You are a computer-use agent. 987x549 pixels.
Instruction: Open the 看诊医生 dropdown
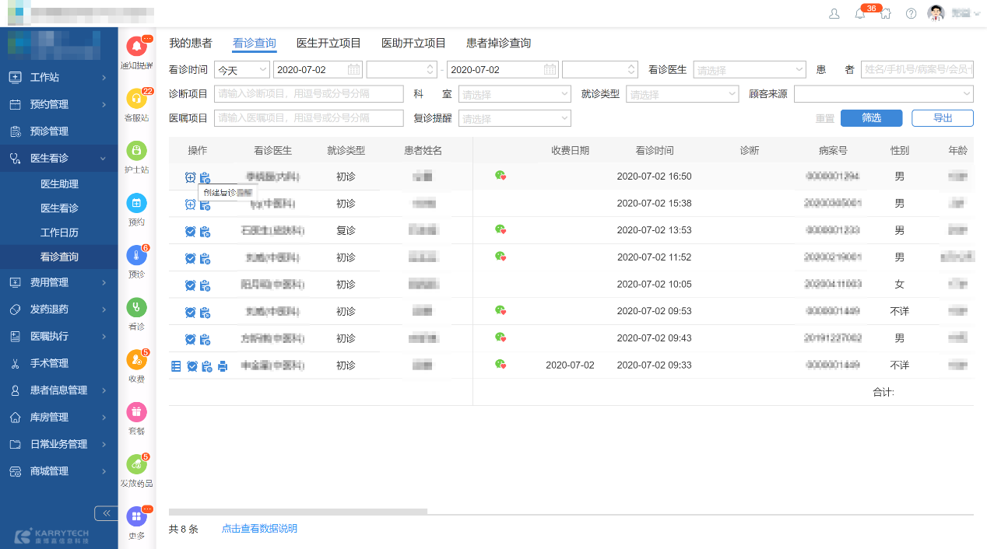point(750,70)
